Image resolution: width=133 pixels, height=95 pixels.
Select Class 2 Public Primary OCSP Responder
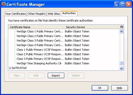64,54
